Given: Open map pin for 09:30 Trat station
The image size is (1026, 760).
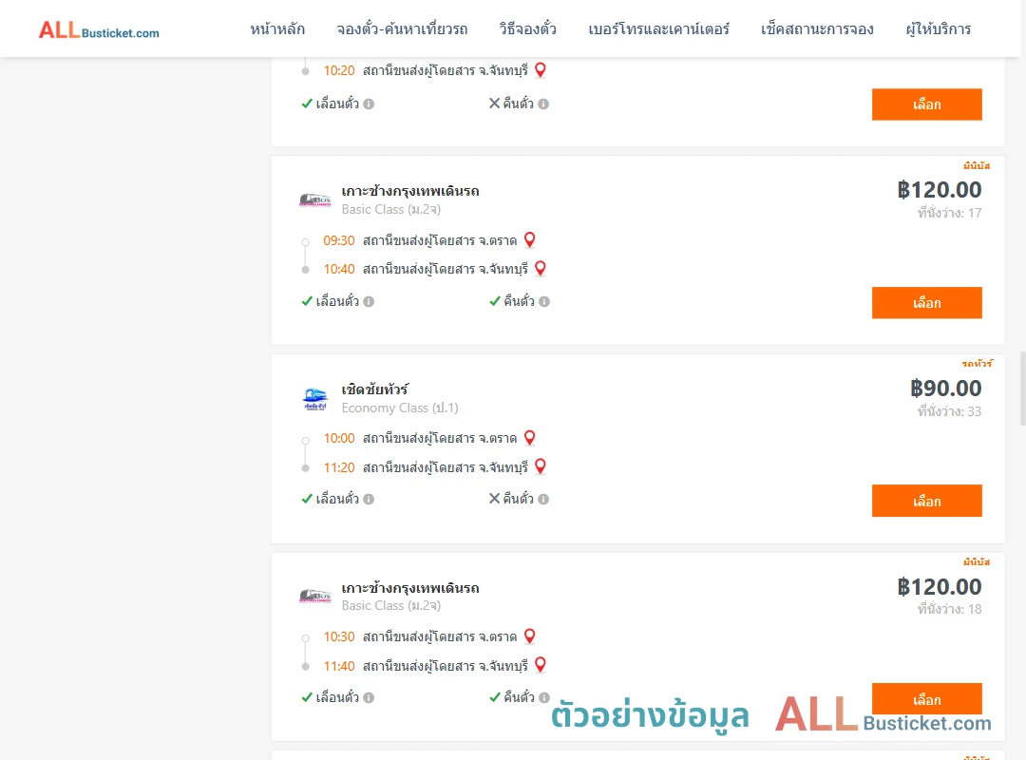Looking at the screenshot, I should 530,240.
